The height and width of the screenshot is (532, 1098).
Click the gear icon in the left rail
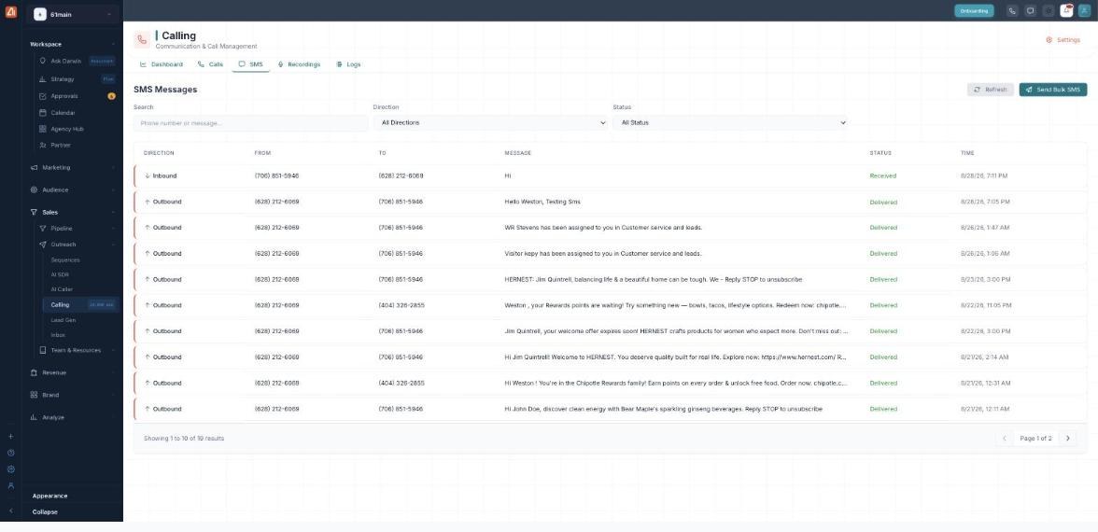click(10, 469)
